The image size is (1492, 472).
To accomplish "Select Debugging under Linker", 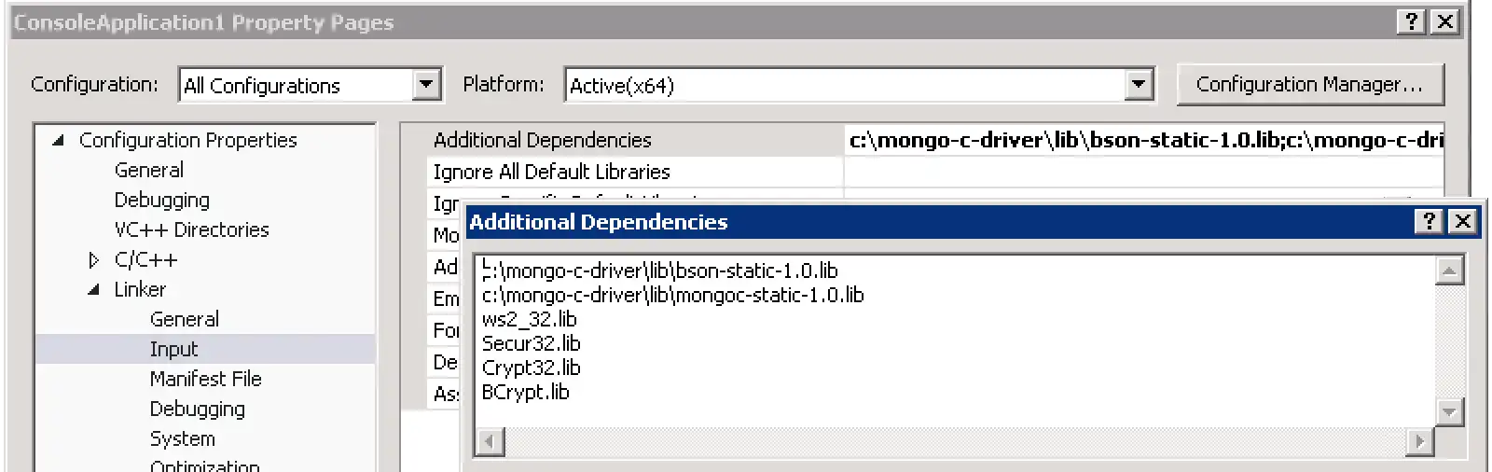I will (198, 409).
